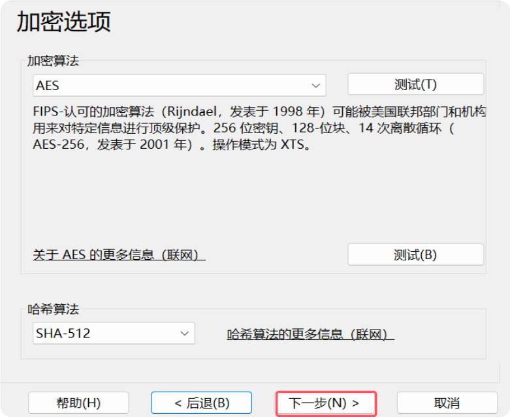Screen dimensions: 510x417
Task: Click the chevron arrow of the SHA-512 combo box
Action: coord(183,333)
